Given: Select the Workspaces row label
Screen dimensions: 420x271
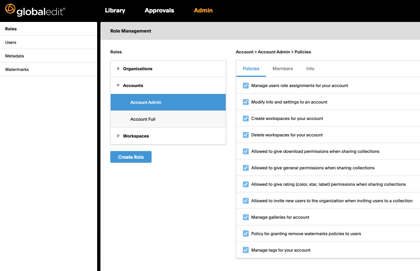Looking at the screenshot, I should click(136, 136).
